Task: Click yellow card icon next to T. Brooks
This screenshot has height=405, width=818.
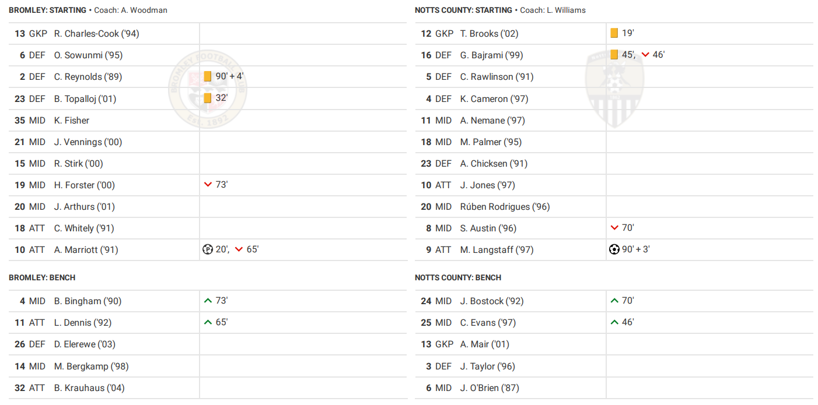Action: tap(614, 33)
